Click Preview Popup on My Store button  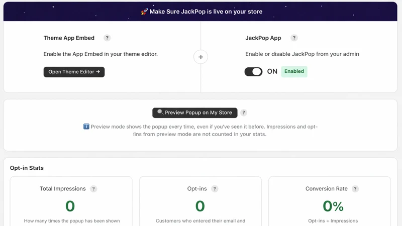click(x=195, y=112)
